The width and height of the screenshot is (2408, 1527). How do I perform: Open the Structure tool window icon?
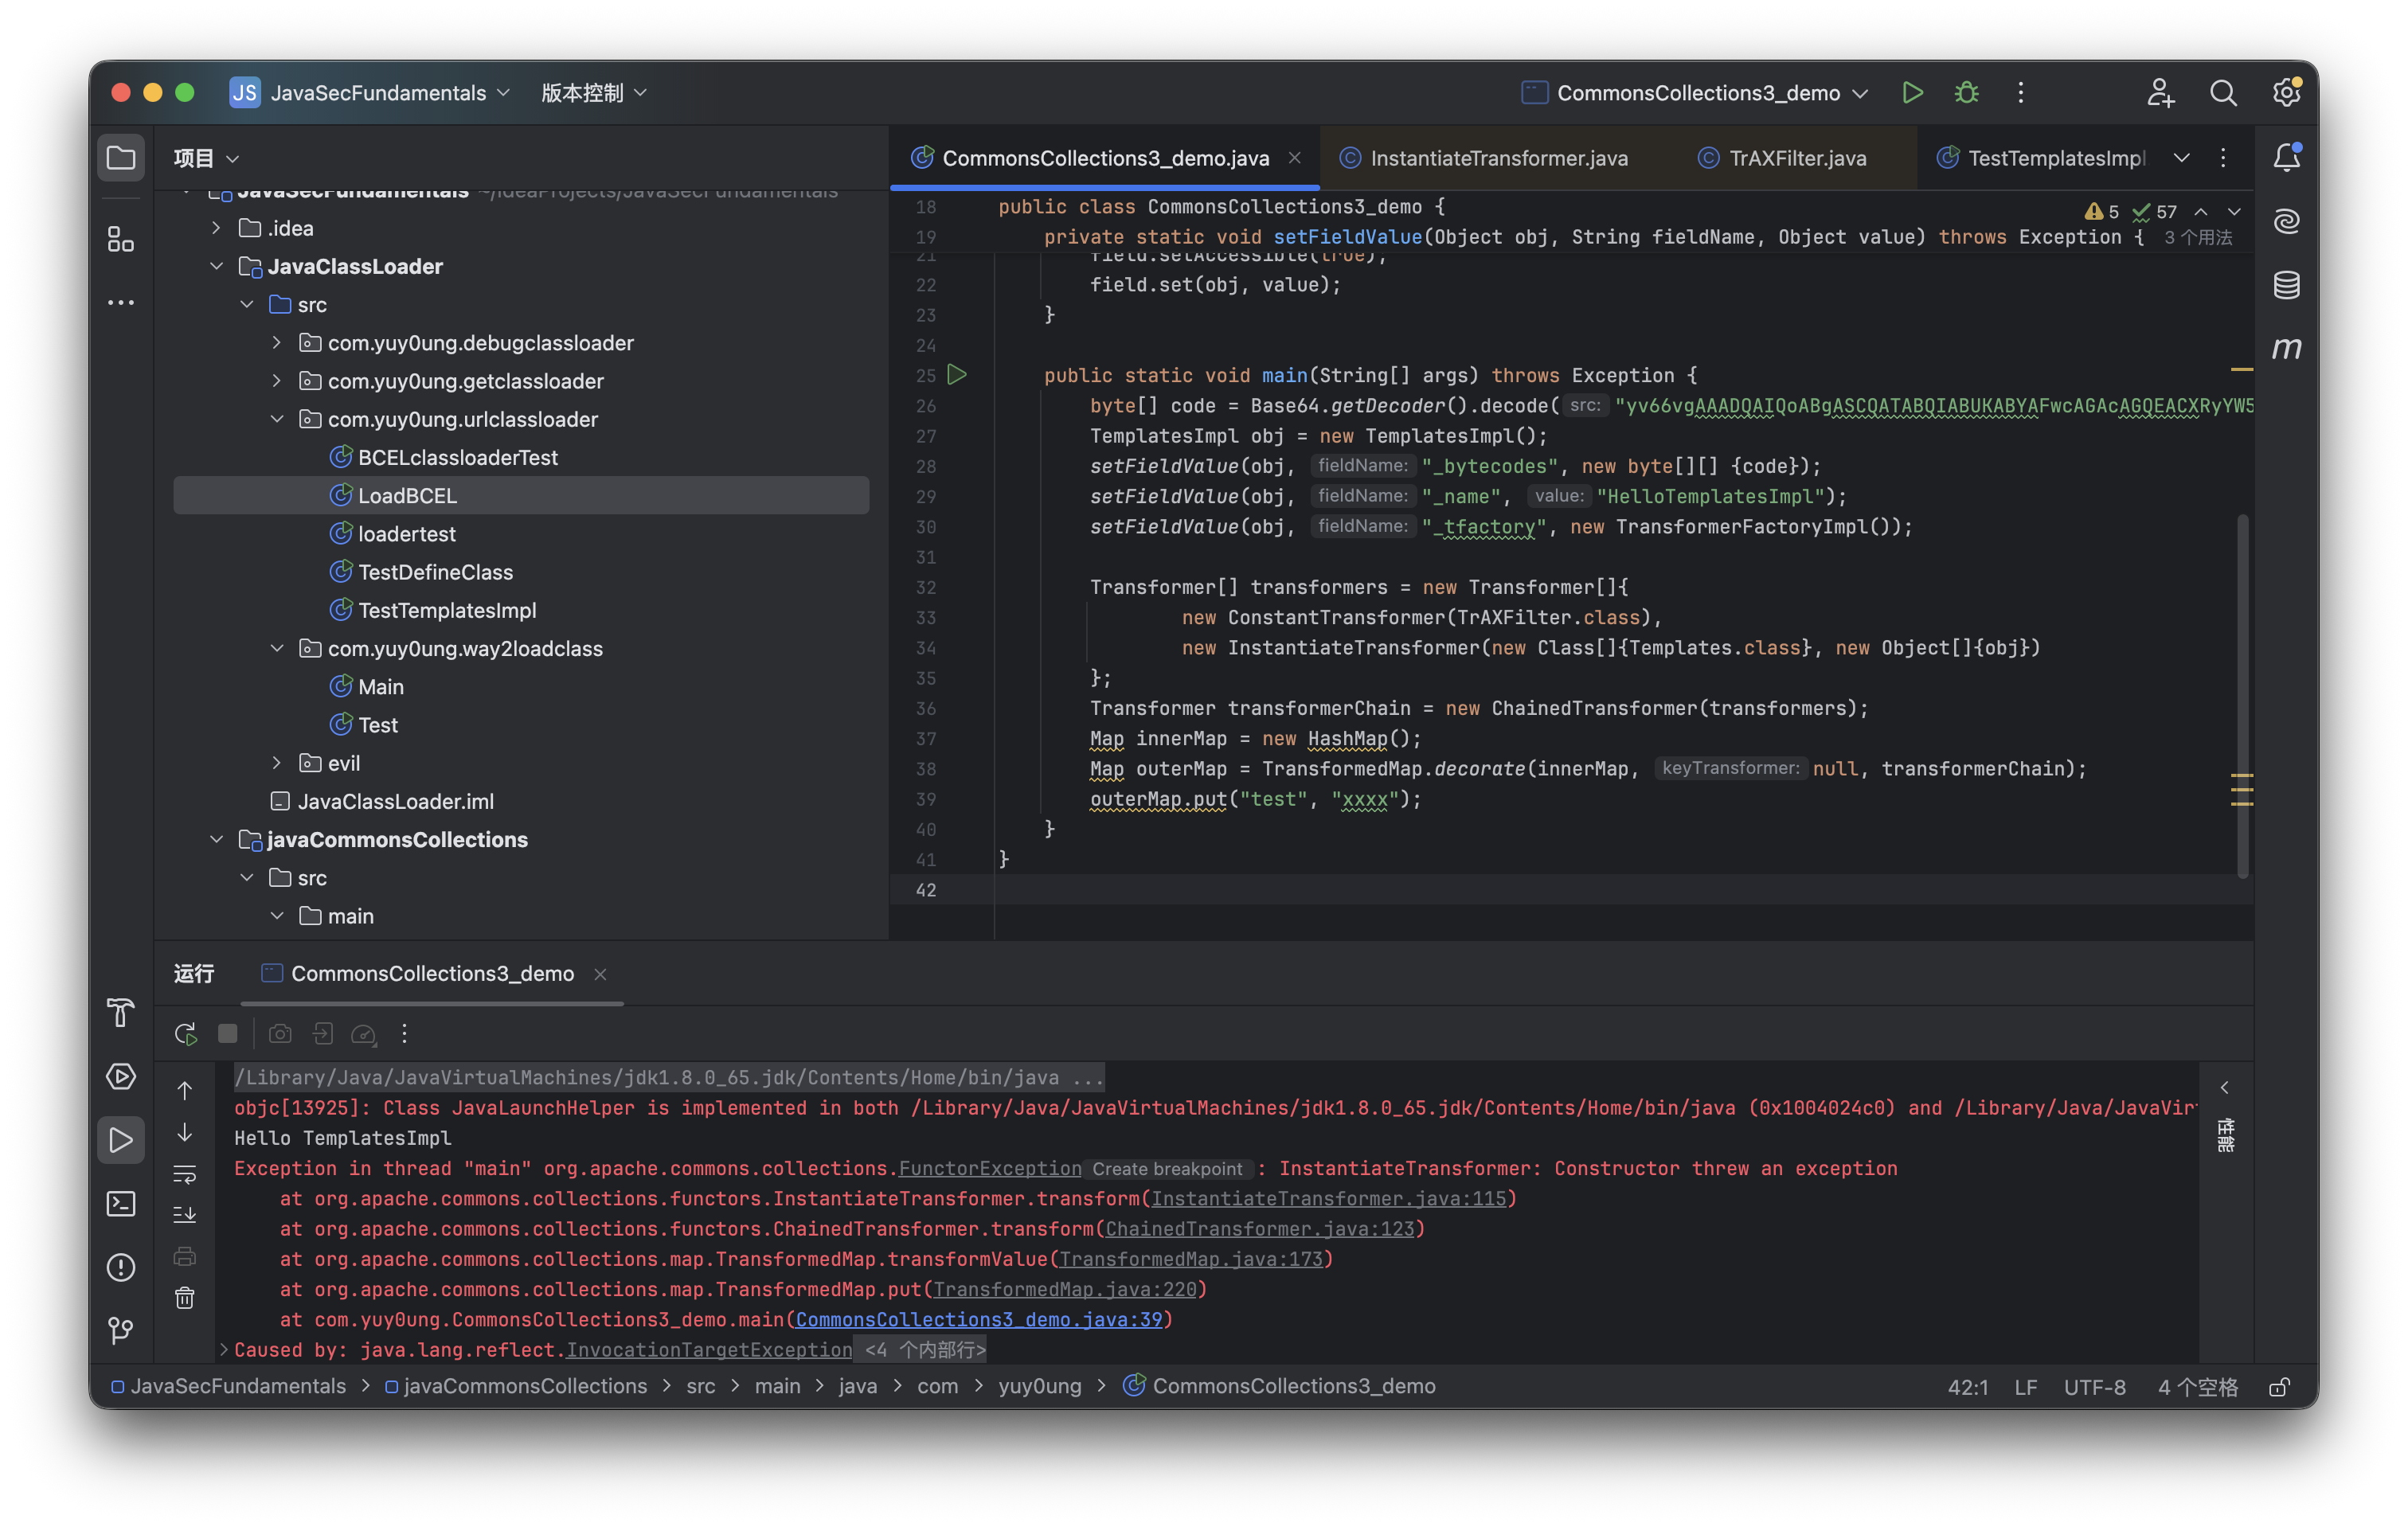pos(121,239)
